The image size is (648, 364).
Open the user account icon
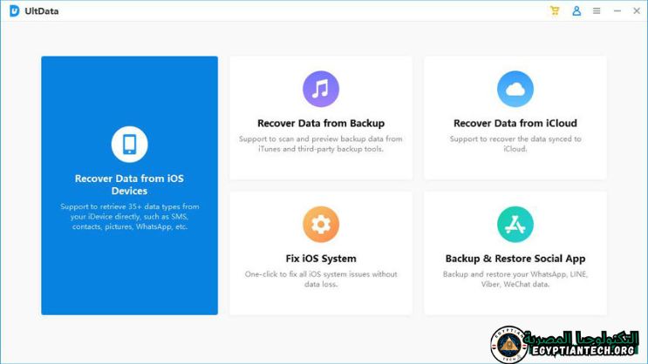(576, 11)
